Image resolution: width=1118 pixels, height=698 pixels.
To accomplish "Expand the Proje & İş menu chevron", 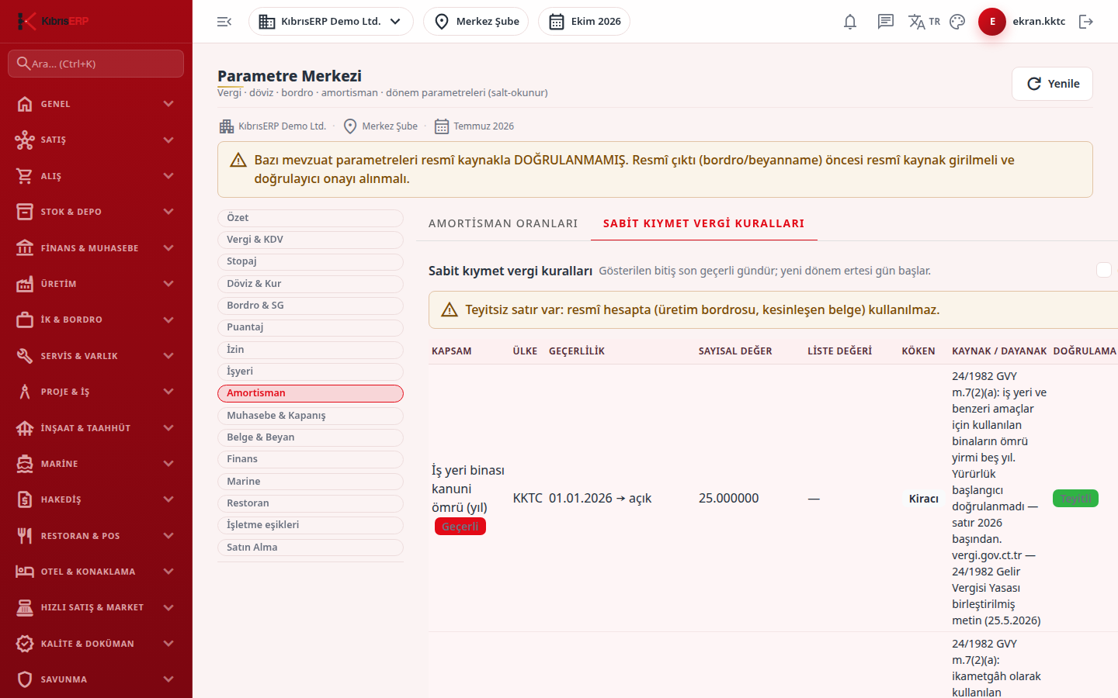I will point(168,392).
